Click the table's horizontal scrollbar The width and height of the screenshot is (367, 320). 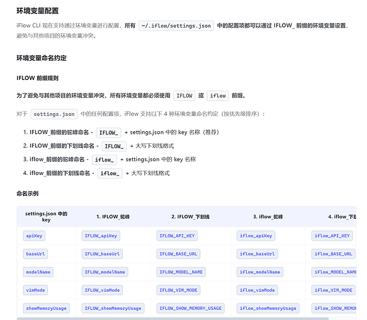[173, 319]
